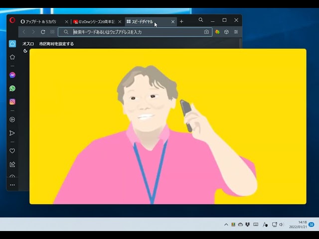Open My Flow arrow icon in sidebar
This screenshot has width=319, height=239.
pyautogui.click(x=12, y=133)
